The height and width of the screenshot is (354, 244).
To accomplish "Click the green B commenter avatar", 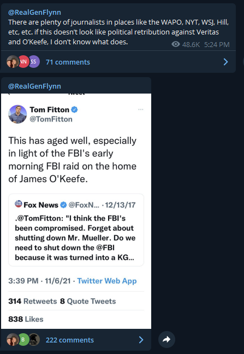I will pos(23,340).
